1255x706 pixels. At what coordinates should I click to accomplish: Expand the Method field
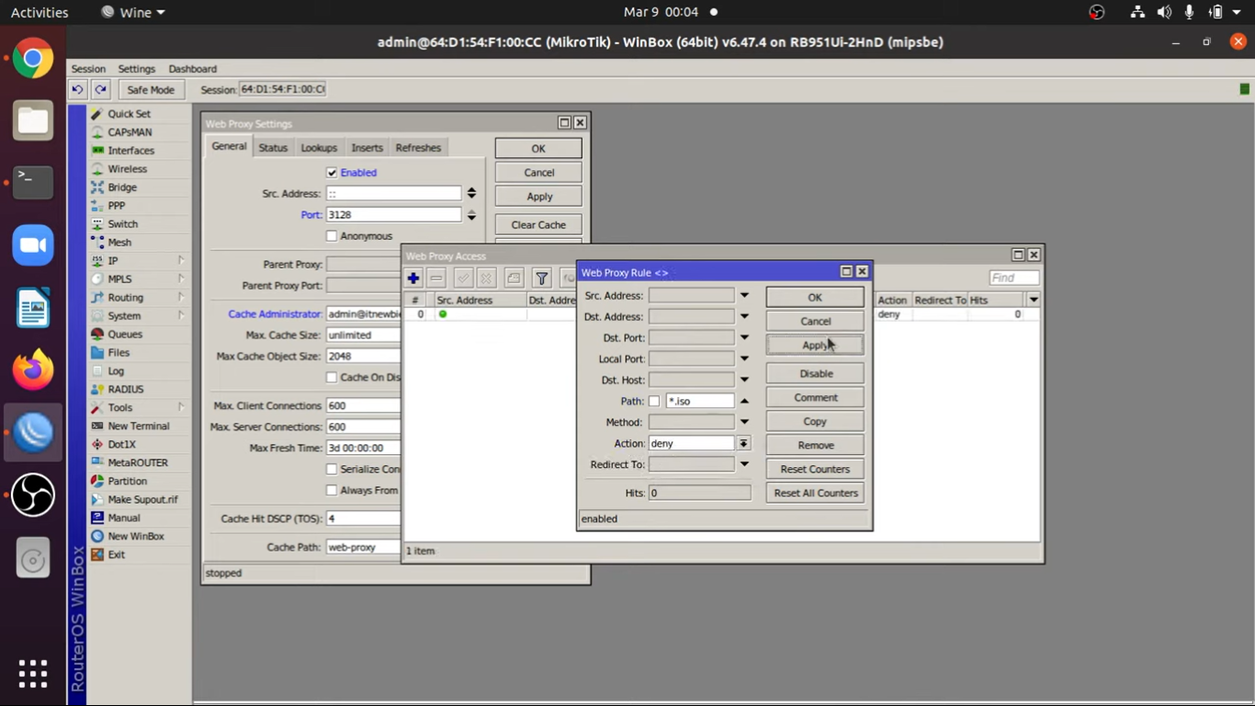coord(744,423)
